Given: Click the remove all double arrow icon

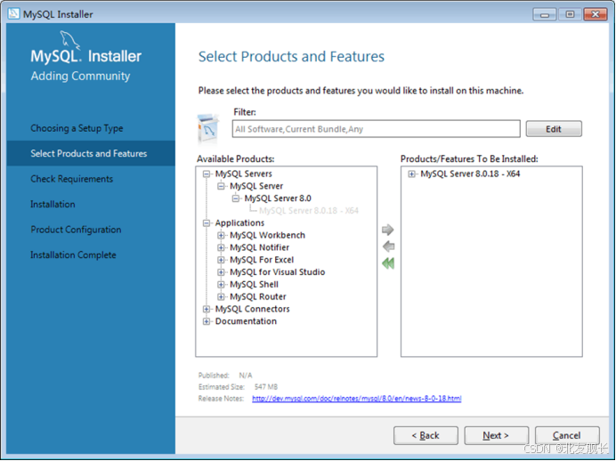Looking at the screenshot, I should tap(388, 263).
